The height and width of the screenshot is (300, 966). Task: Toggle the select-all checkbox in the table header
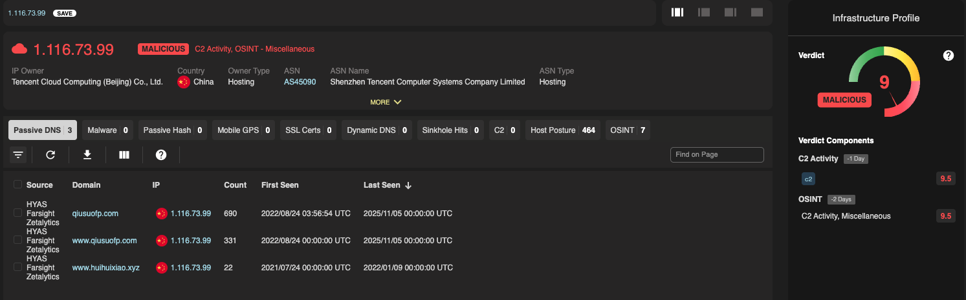tap(17, 185)
